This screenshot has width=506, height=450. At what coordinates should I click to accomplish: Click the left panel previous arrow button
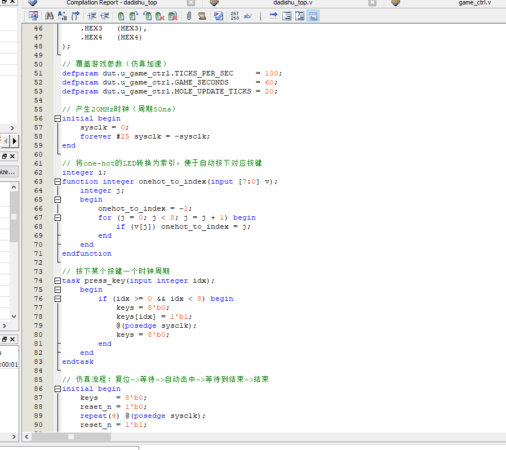(x=6, y=141)
